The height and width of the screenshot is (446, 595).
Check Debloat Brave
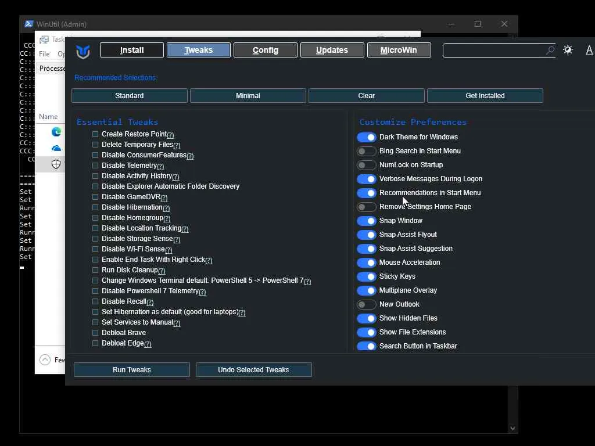coord(95,333)
